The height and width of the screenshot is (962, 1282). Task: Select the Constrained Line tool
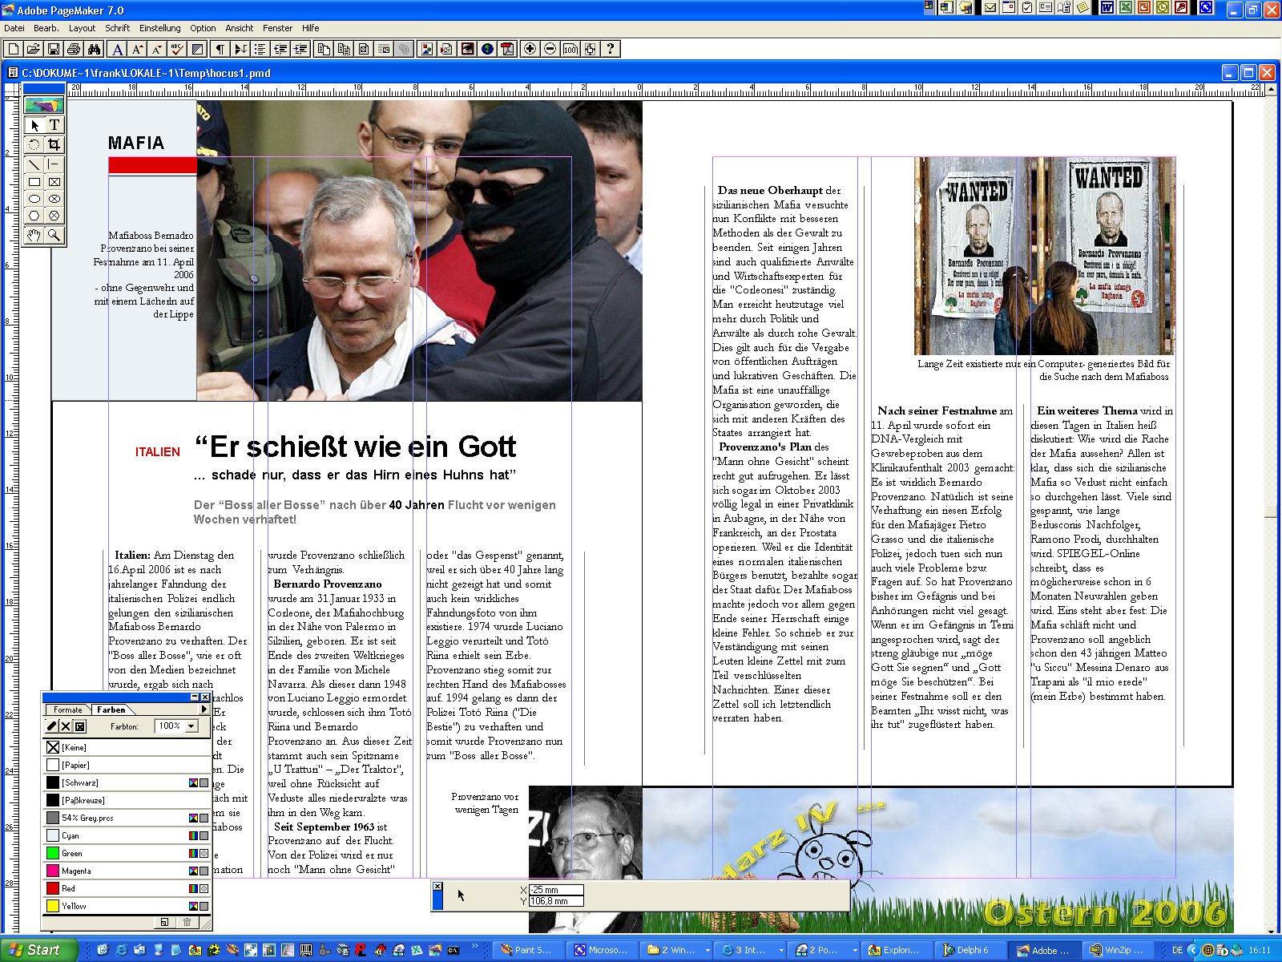54,164
